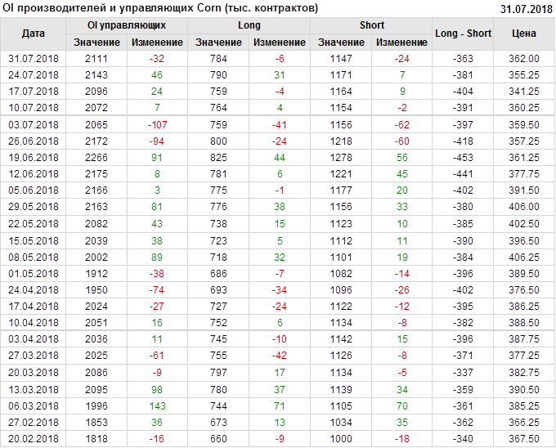The image size is (556, 448).
Task: Select the "Long" group header
Action: [249, 25]
